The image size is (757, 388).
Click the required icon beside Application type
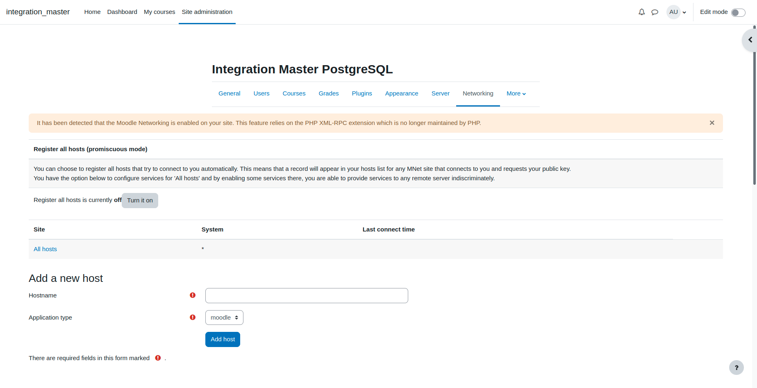(193, 318)
